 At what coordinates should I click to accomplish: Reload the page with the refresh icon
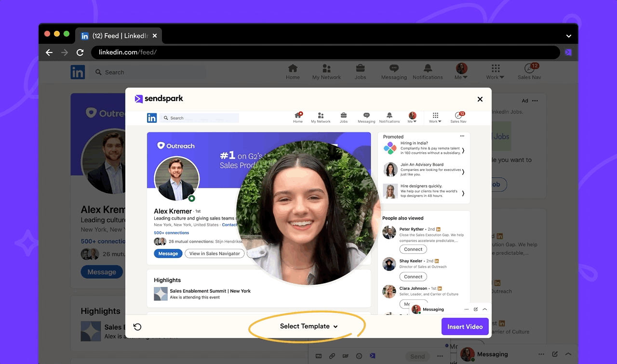[x=80, y=52]
